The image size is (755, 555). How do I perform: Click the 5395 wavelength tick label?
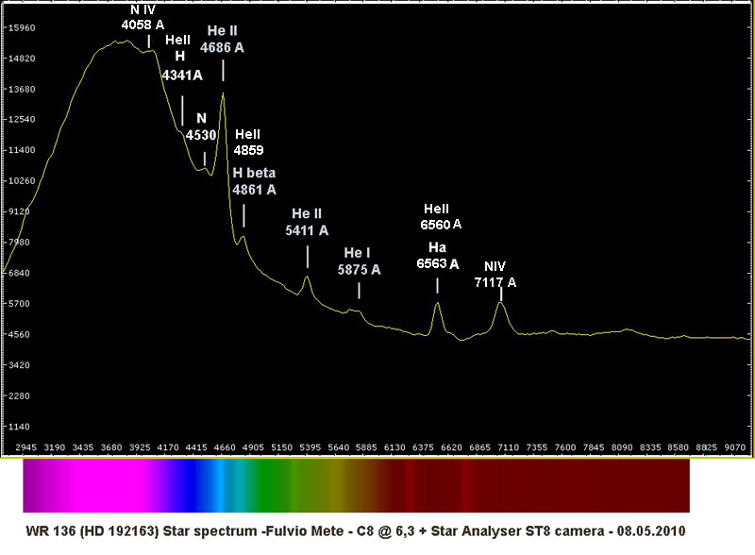(310, 447)
